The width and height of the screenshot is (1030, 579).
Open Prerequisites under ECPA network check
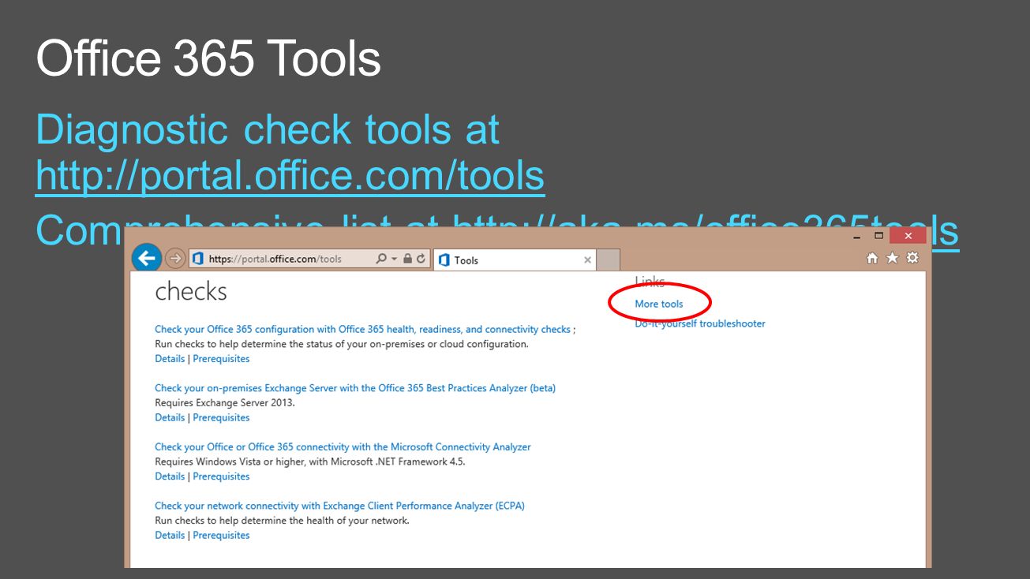(x=221, y=535)
